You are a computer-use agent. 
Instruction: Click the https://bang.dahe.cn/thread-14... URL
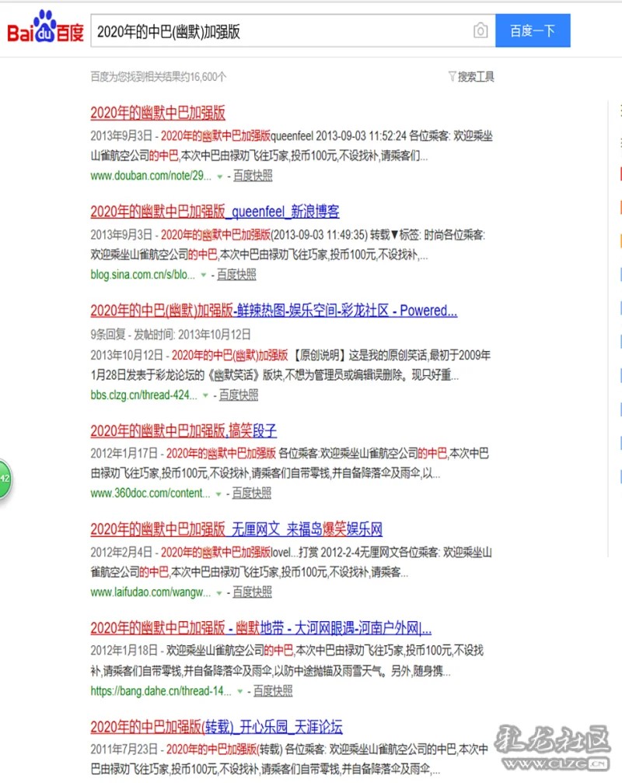click(161, 691)
